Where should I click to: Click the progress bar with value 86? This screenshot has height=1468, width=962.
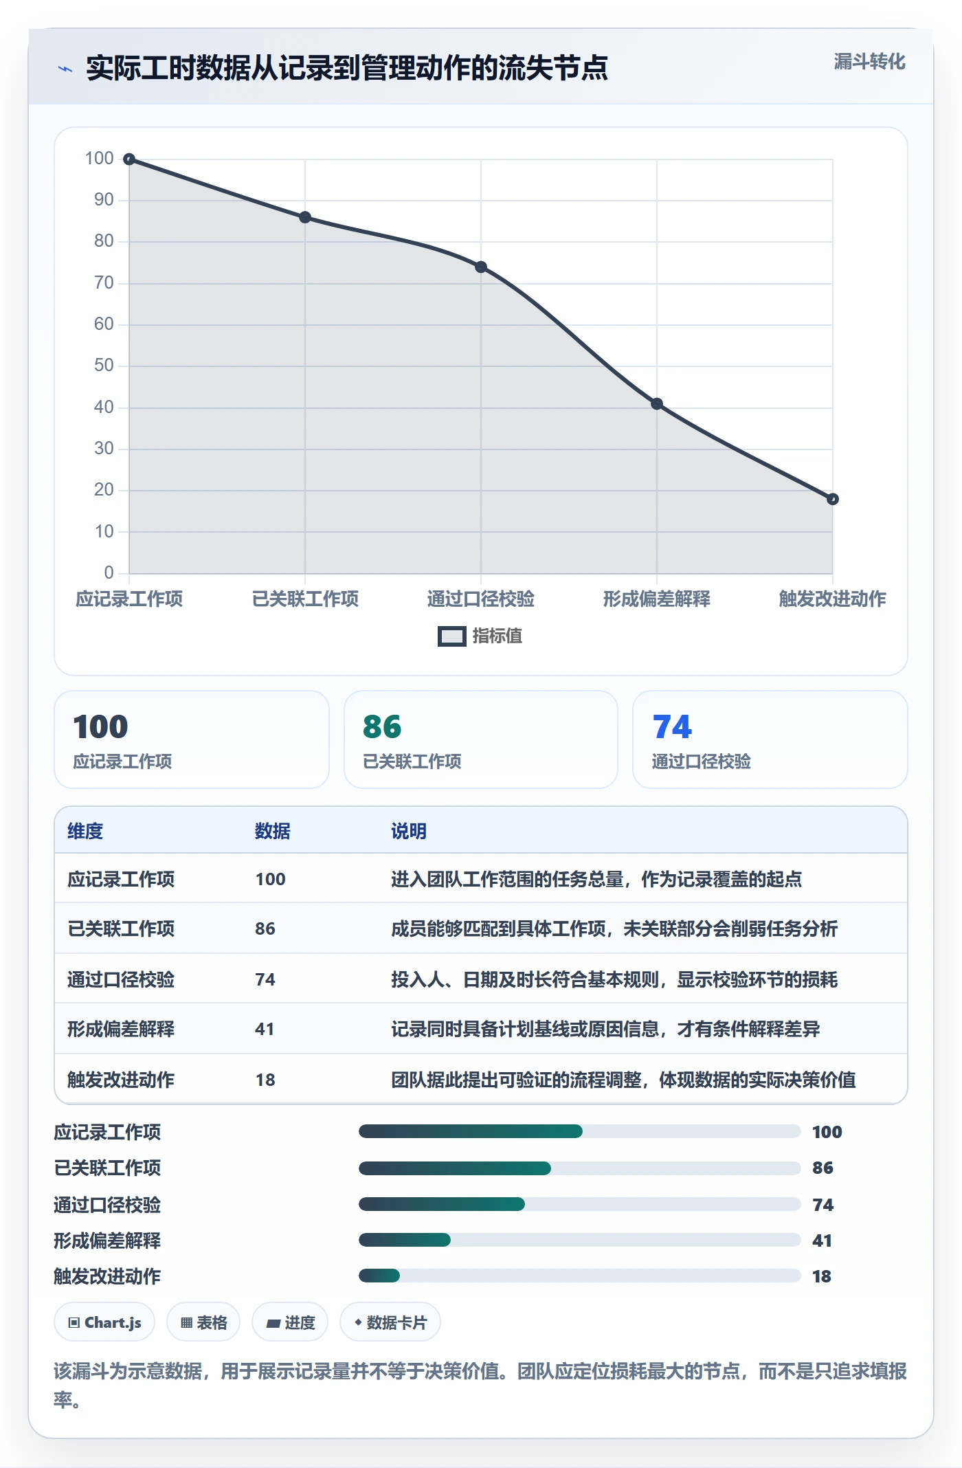click(x=580, y=1168)
